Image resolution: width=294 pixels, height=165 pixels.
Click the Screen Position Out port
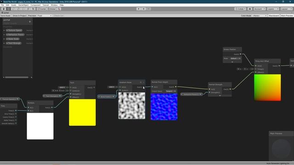241,54
